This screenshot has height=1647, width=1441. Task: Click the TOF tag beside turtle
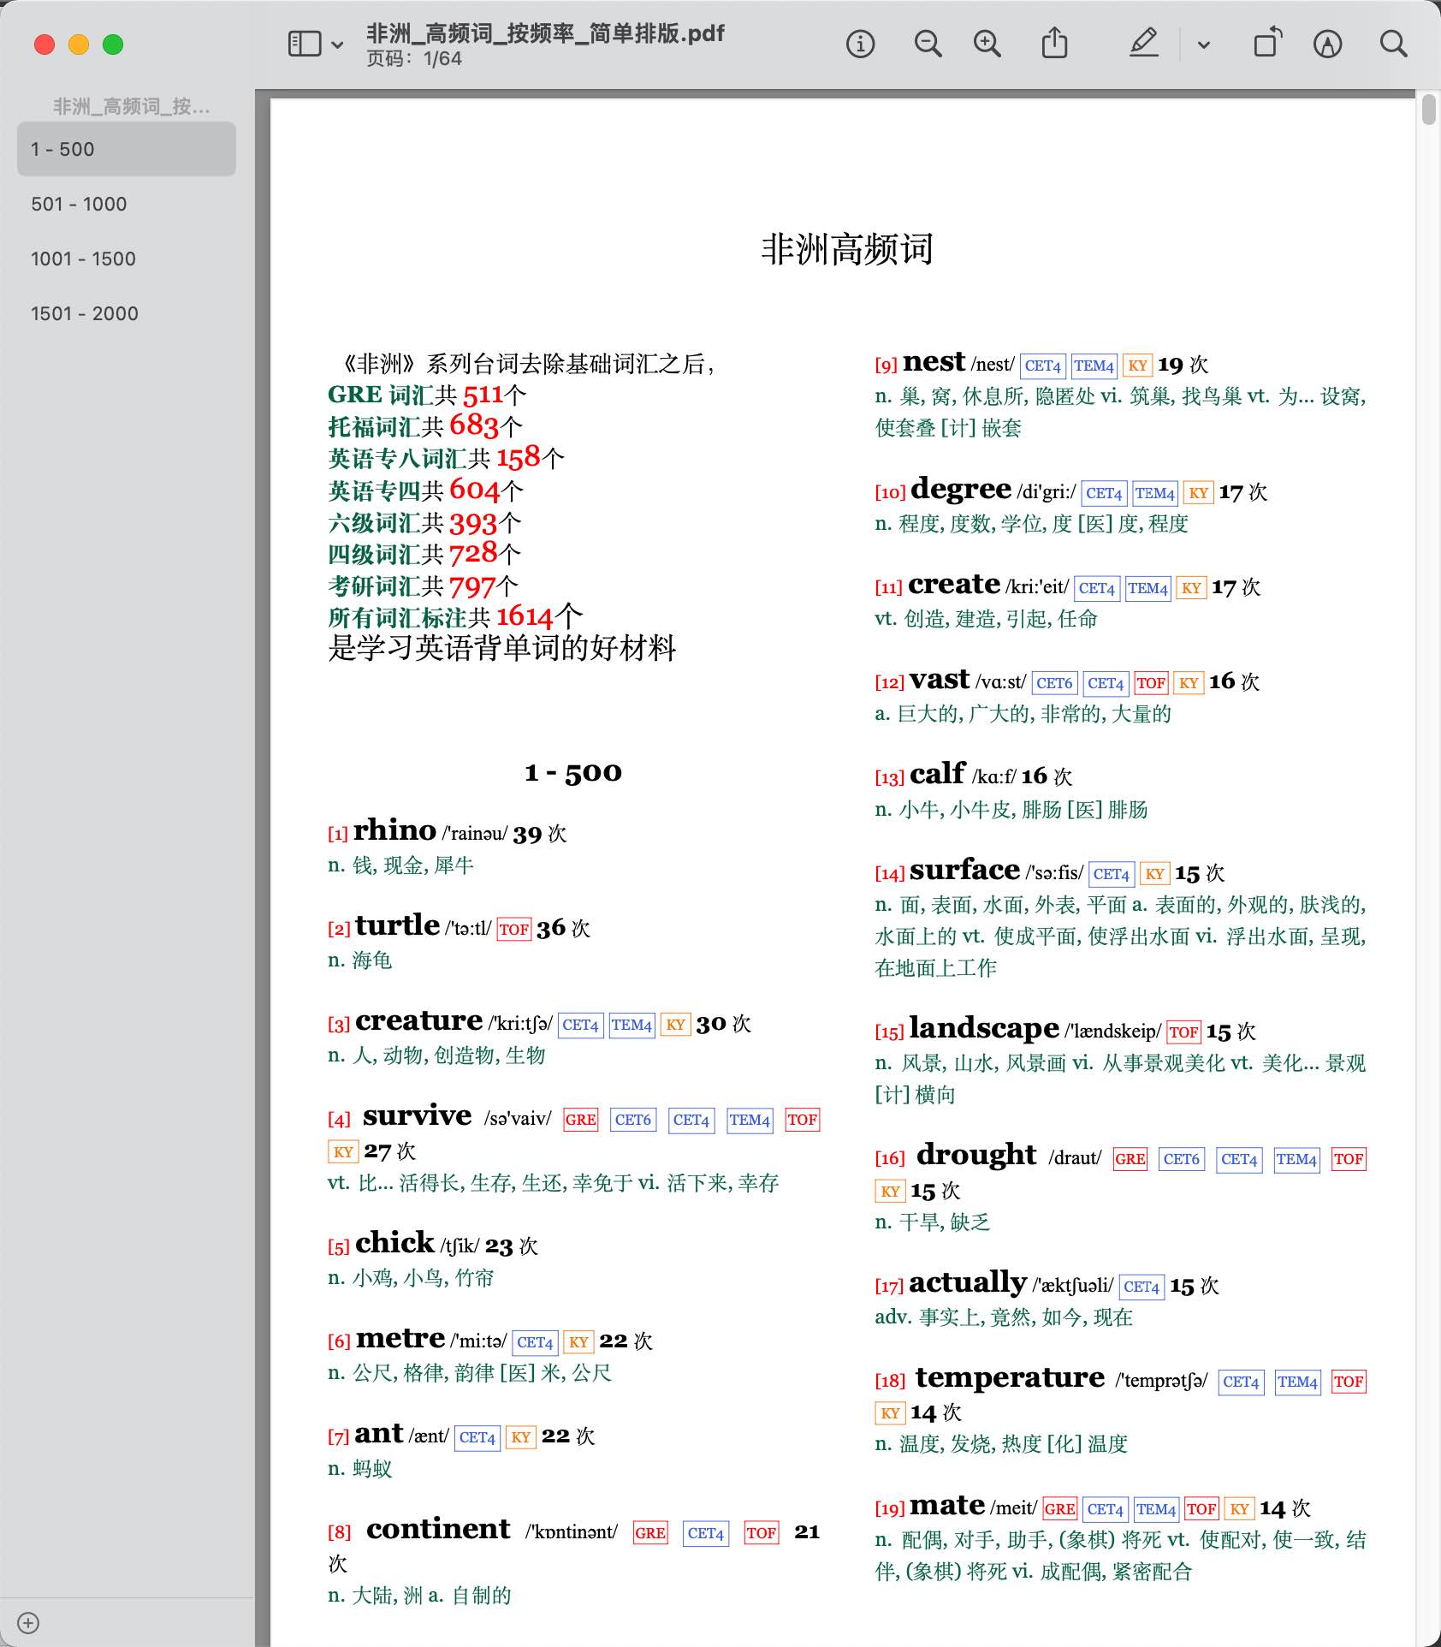tap(513, 929)
